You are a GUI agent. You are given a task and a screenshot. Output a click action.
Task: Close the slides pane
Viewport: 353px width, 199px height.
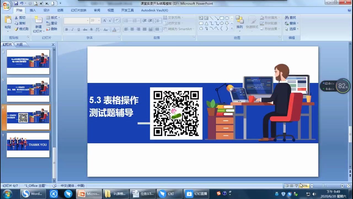(53, 44)
